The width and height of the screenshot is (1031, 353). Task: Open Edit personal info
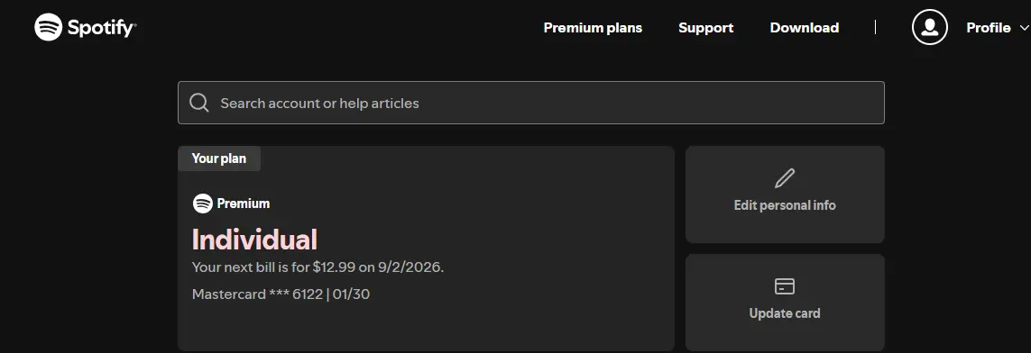coord(785,195)
